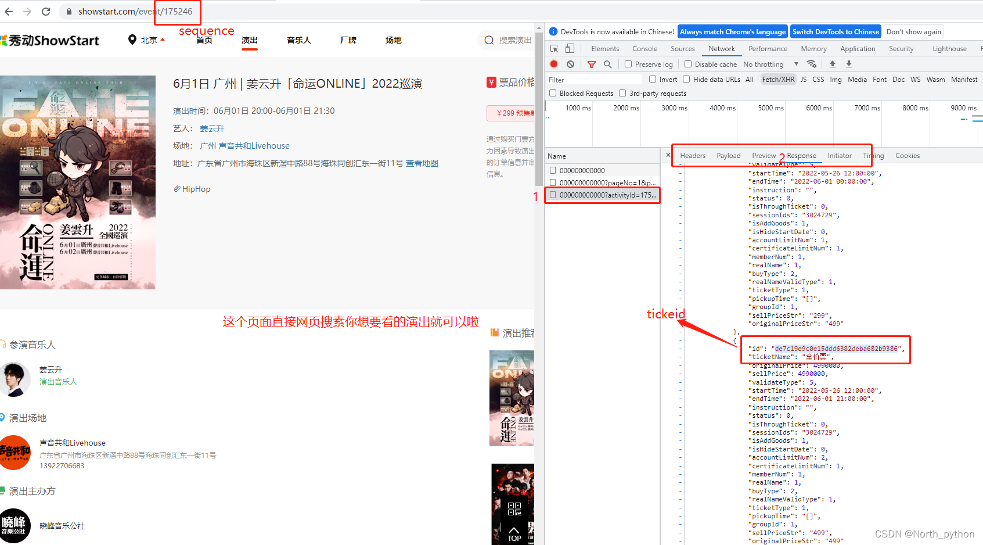Viewport: 983px width, 545px height.
Task: Reload the showstart.com page
Action: tap(46, 12)
